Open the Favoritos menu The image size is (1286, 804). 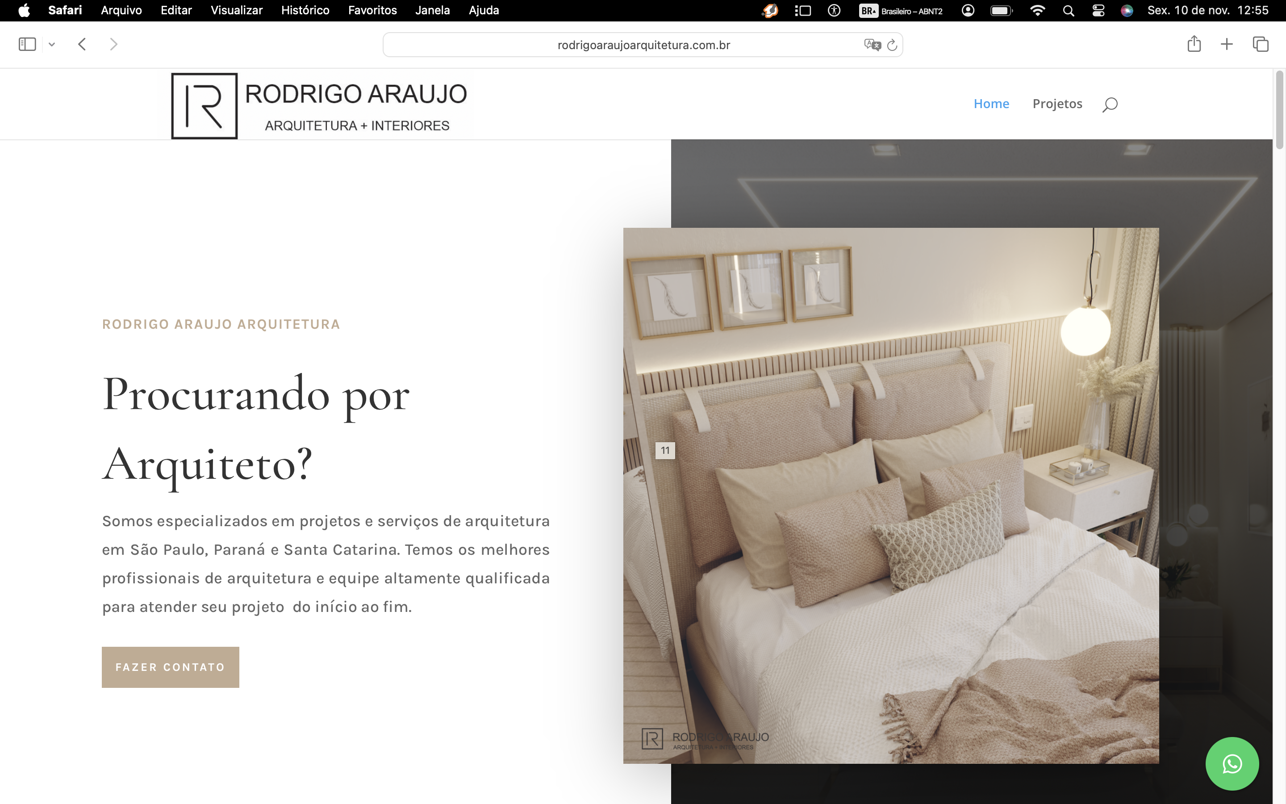point(372,11)
